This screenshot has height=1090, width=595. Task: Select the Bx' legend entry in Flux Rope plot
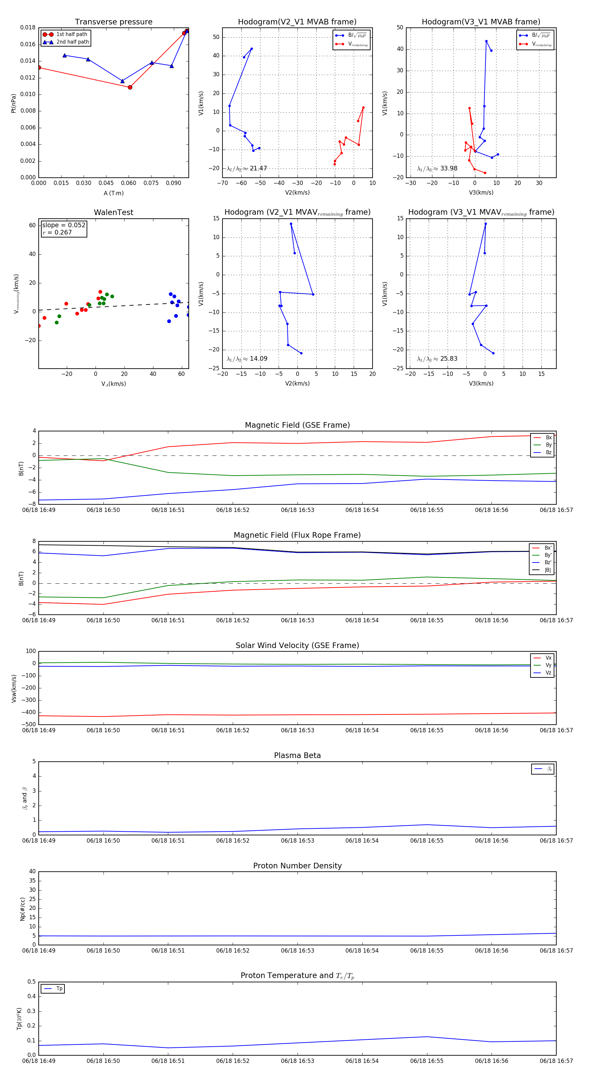(542, 548)
